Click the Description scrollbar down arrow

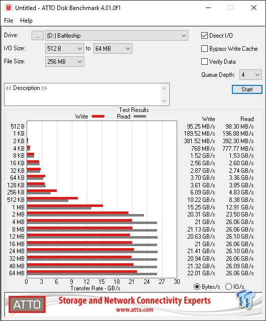click(165, 100)
